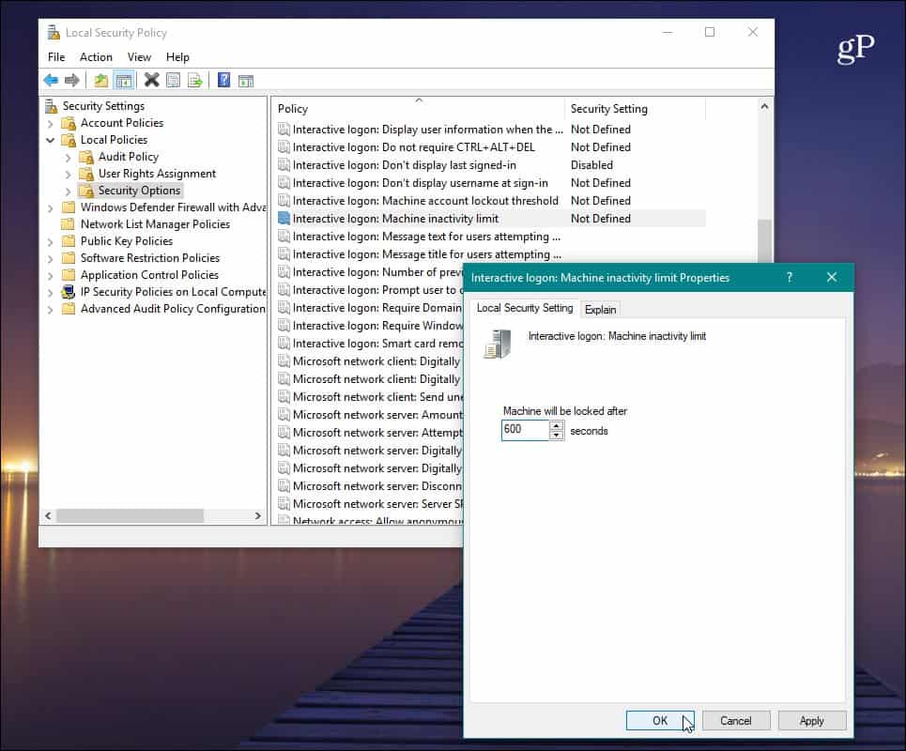The image size is (906, 751).
Task: Click the User Rights Assignment folder icon
Action: coord(86,174)
